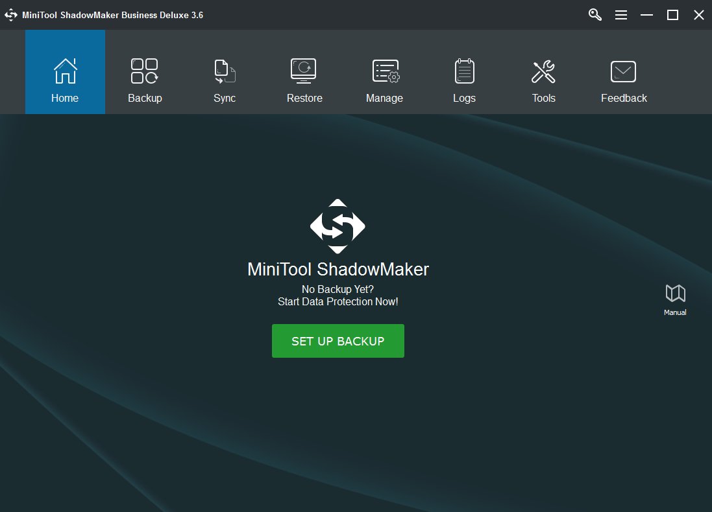Select the Manage tab
Screen dimensions: 712x512
pyautogui.click(x=384, y=72)
